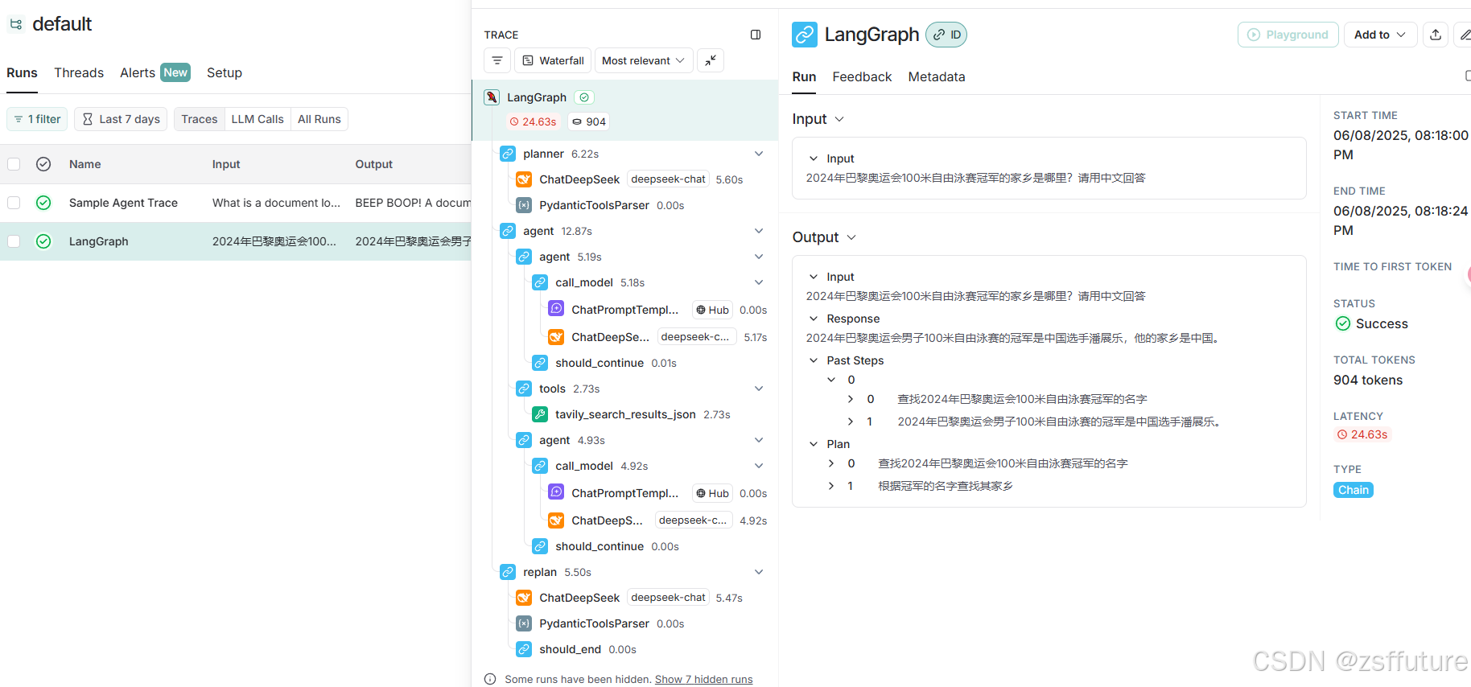Click the Name column header

(x=85, y=164)
